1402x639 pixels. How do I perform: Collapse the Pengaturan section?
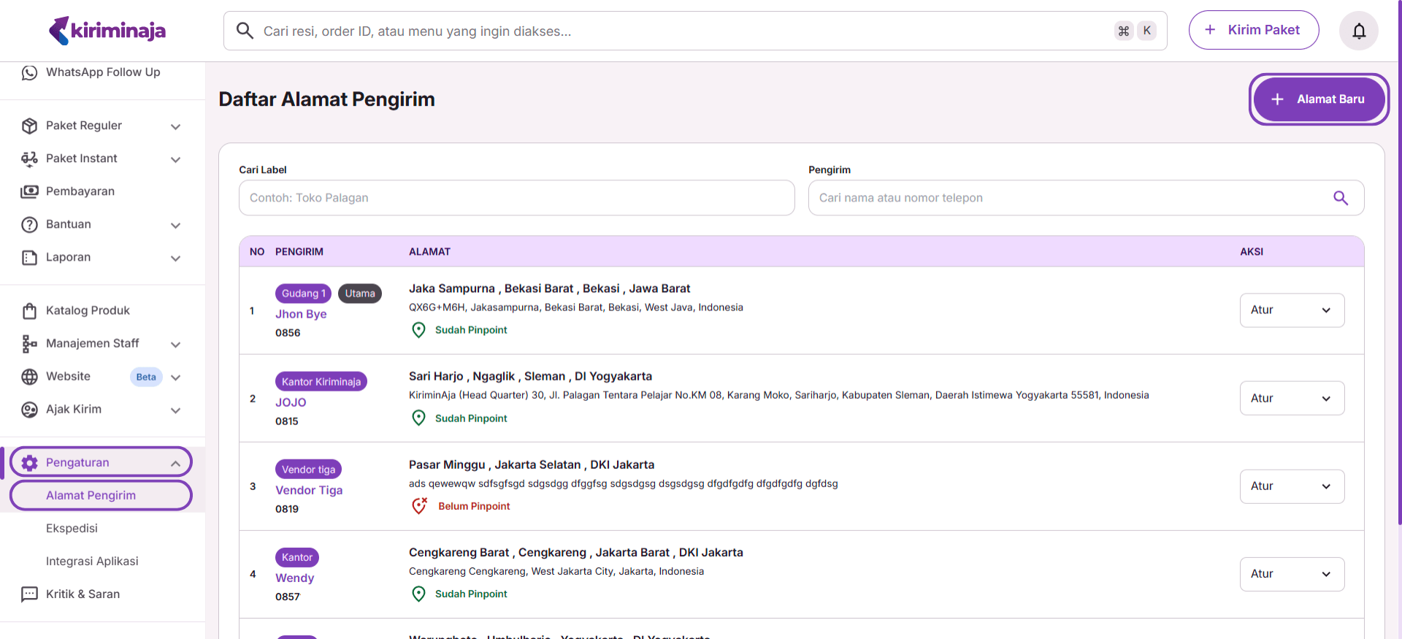pos(175,463)
